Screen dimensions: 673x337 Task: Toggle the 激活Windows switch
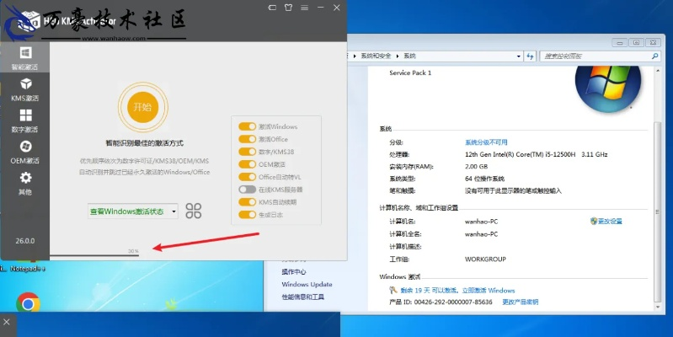coord(248,126)
